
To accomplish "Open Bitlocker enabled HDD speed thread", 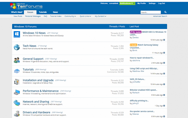I will coord(144,90).
